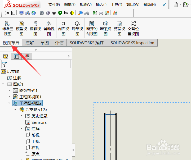Viewport: 191px width, 160px height.
Task: Select the 标准三视图 tool
Action: coord(8,28)
